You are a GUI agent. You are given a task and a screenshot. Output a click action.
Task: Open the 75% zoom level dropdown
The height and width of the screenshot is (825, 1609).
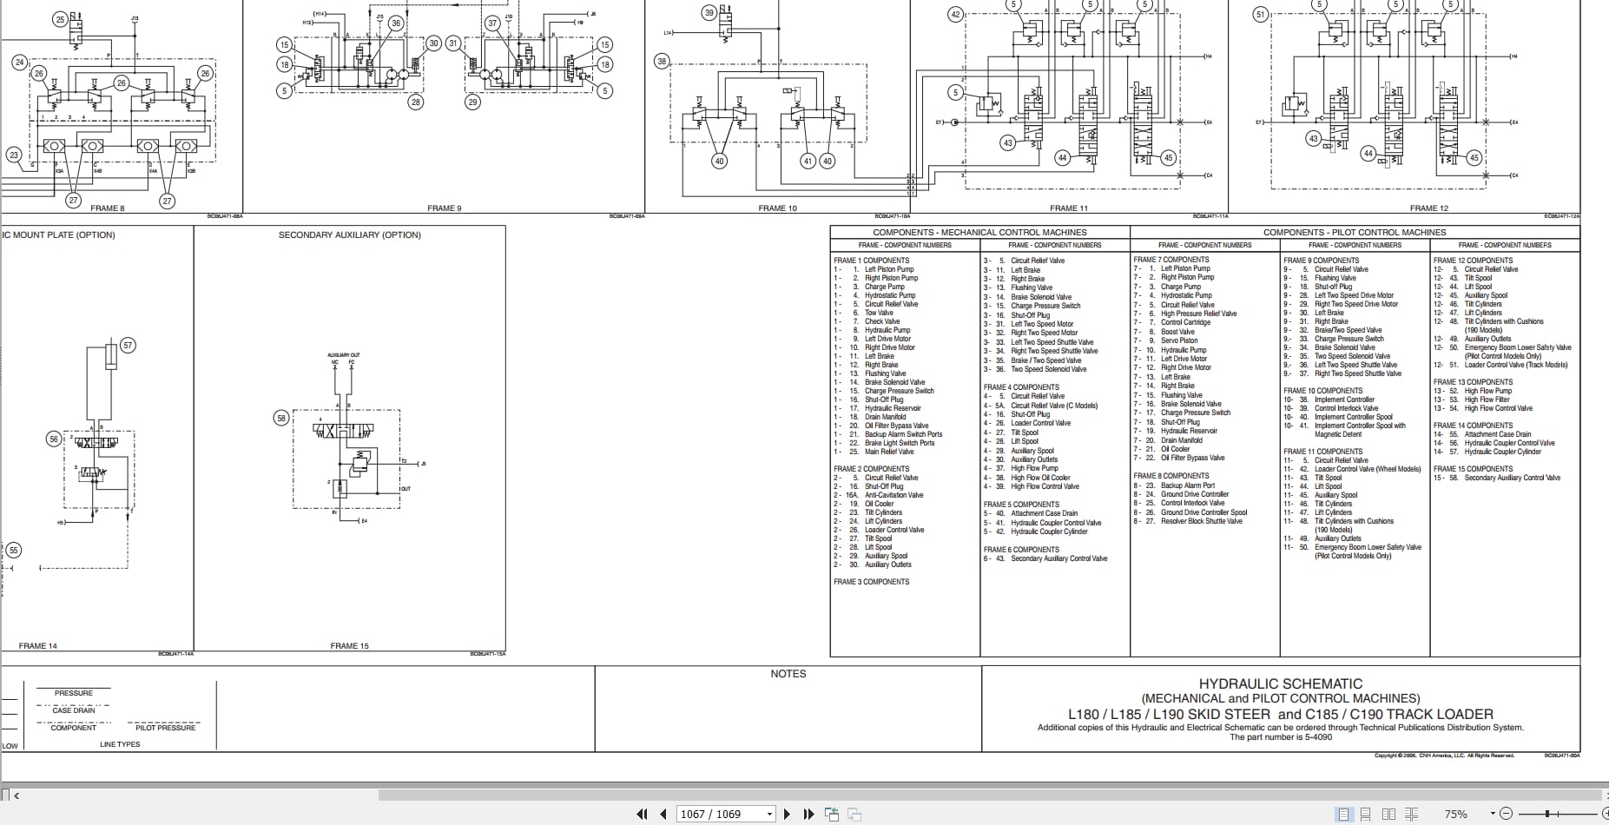click(x=1493, y=814)
